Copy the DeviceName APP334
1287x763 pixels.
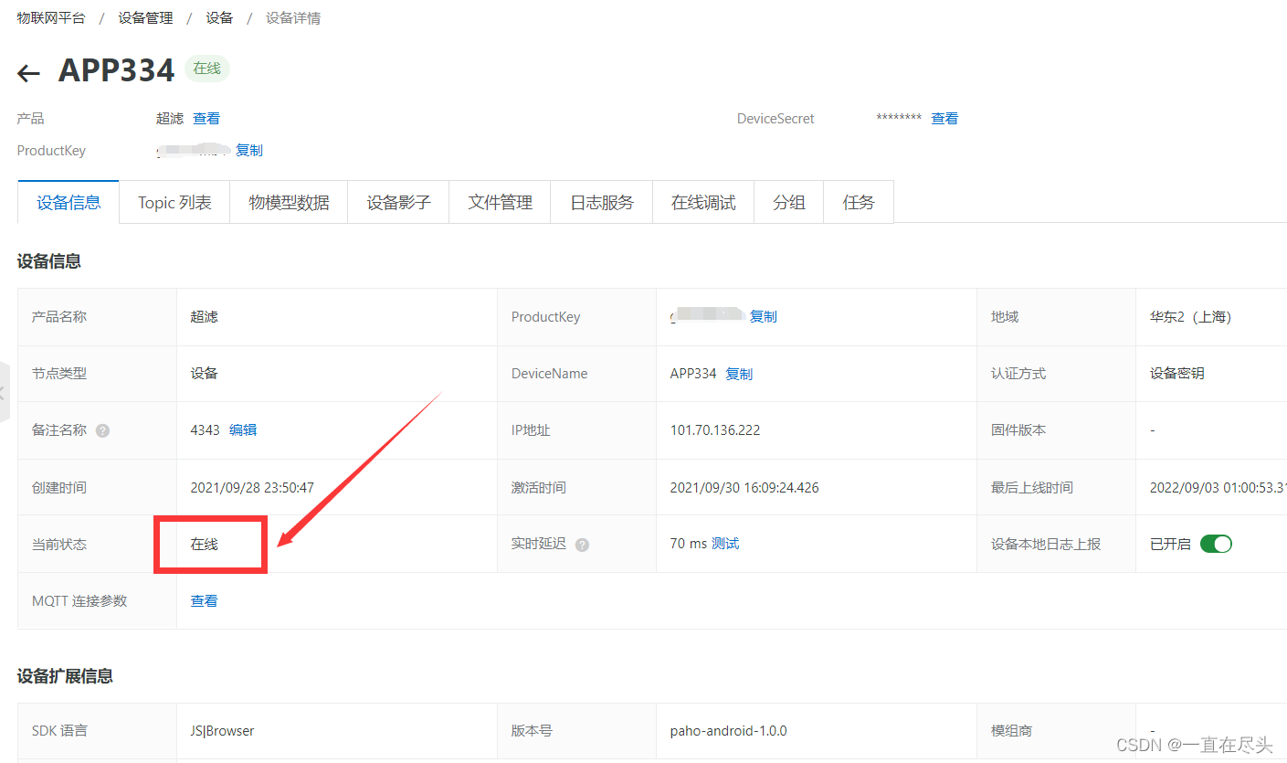point(739,374)
